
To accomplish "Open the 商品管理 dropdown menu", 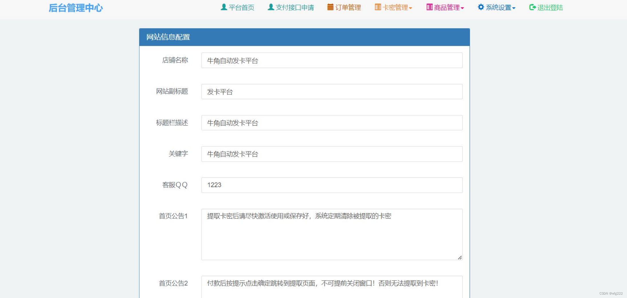I will 447,7.
